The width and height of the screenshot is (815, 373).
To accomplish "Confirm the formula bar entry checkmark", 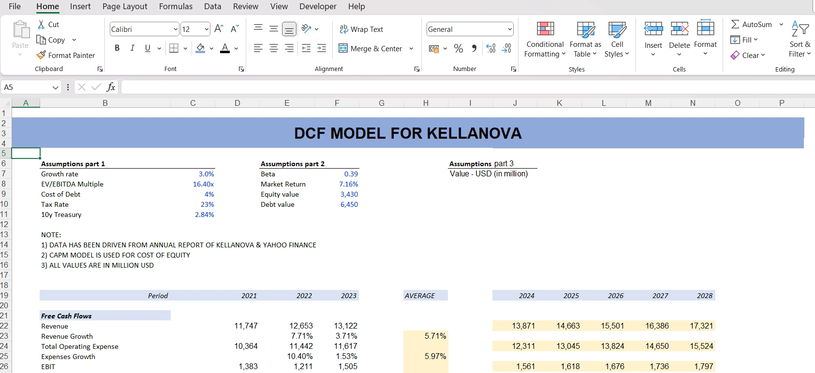I will point(96,87).
